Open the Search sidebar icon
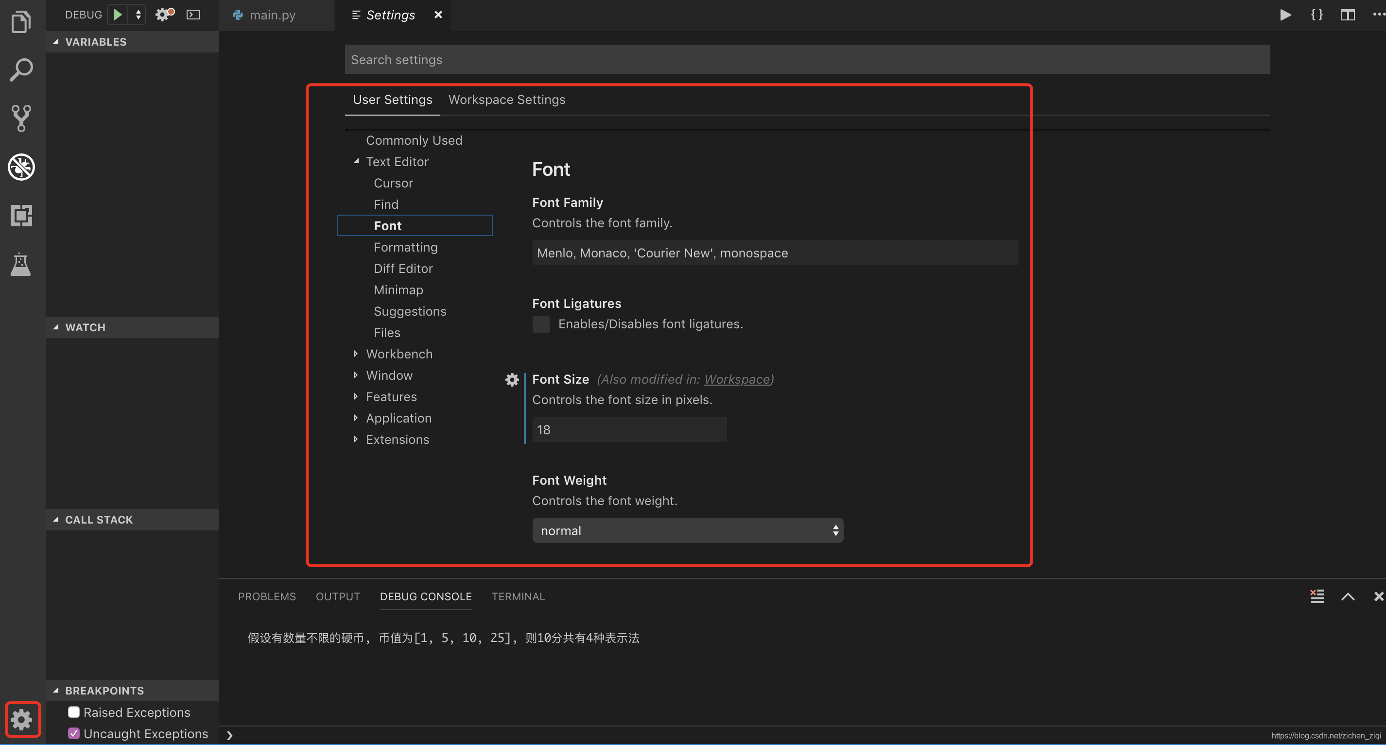This screenshot has height=745, width=1386. (21, 70)
